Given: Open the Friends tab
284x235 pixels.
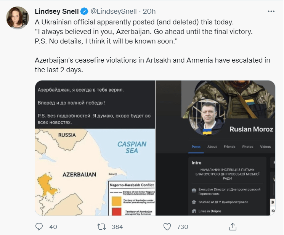Looking at the screenshot, I should point(229,146).
